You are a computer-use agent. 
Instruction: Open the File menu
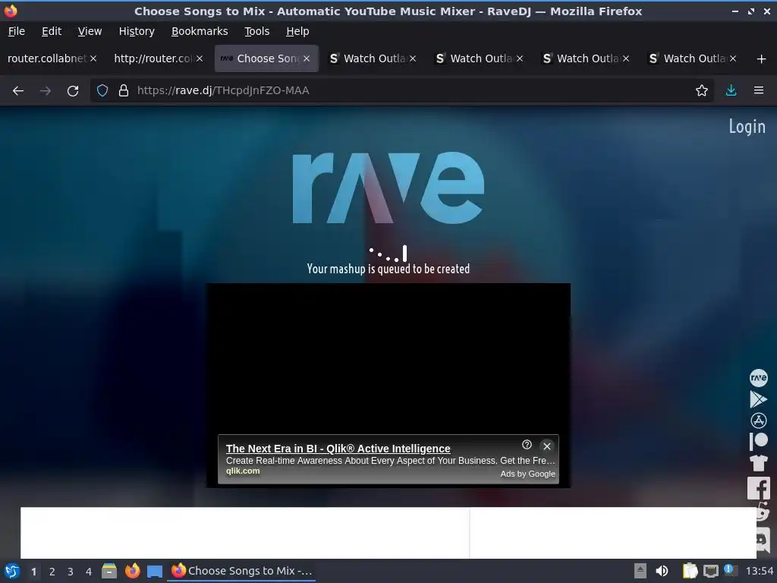coord(17,31)
